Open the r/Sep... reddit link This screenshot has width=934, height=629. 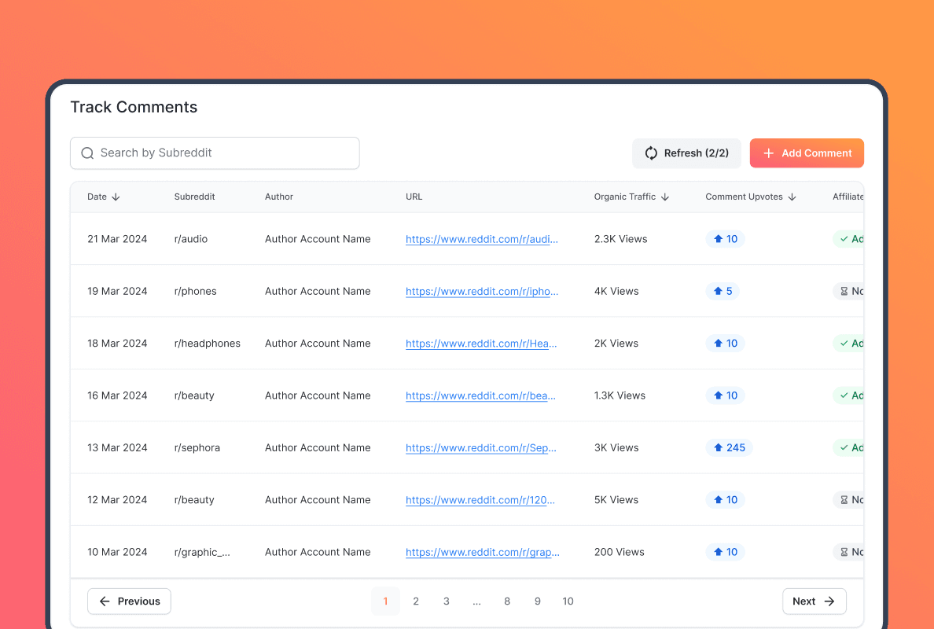480,448
